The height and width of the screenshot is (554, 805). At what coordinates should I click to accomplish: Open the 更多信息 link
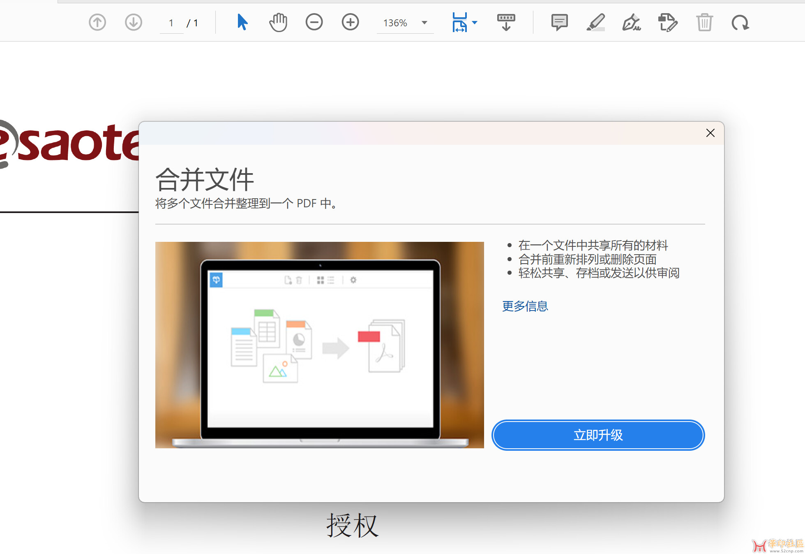[525, 306]
